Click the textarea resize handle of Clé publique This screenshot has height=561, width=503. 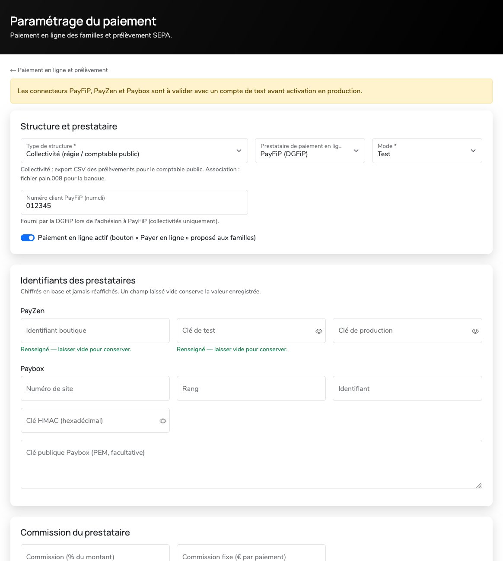pos(479,485)
